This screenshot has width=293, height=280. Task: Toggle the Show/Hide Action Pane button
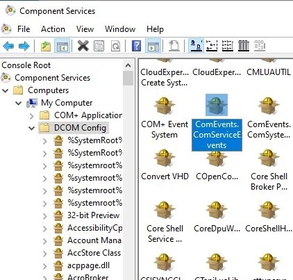click(x=153, y=46)
